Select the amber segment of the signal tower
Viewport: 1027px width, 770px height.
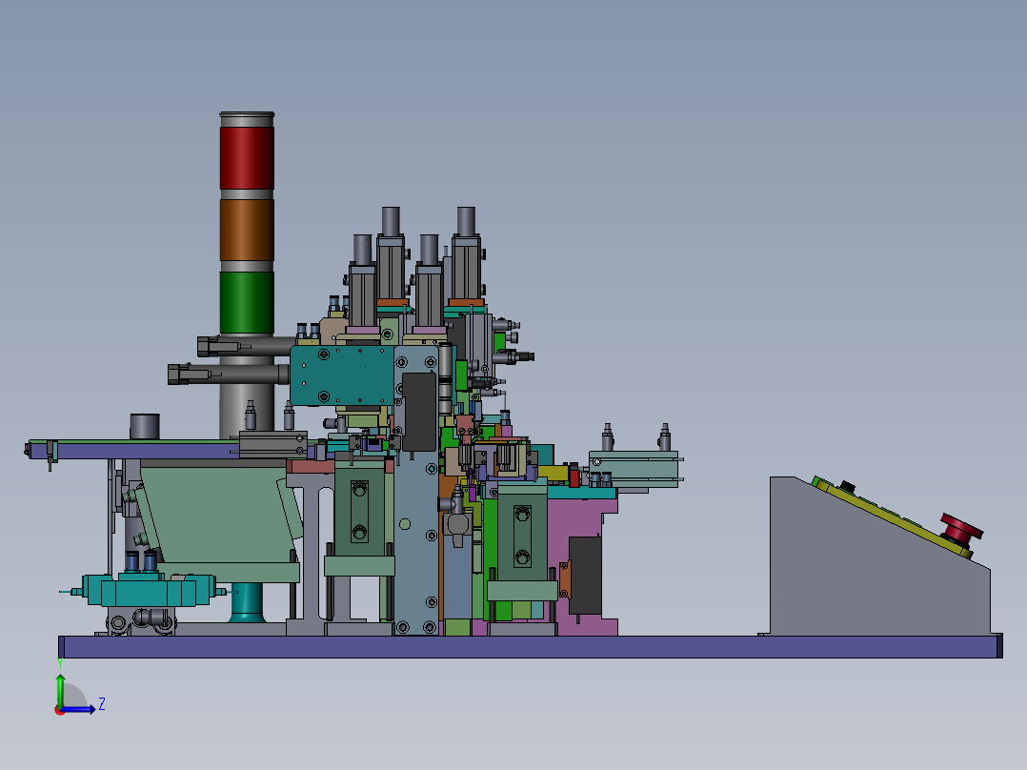[247, 230]
